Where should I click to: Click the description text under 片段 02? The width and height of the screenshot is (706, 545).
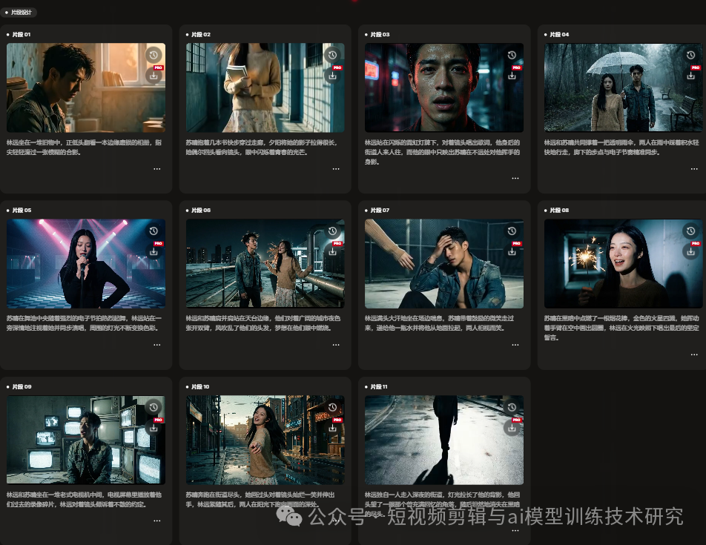[x=262, y=147]
